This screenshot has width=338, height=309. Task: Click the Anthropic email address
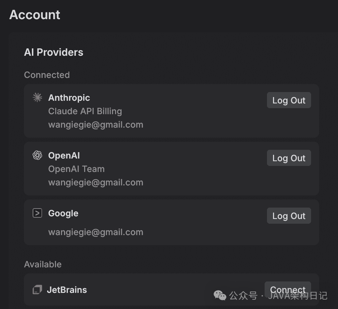coord(96,124)
